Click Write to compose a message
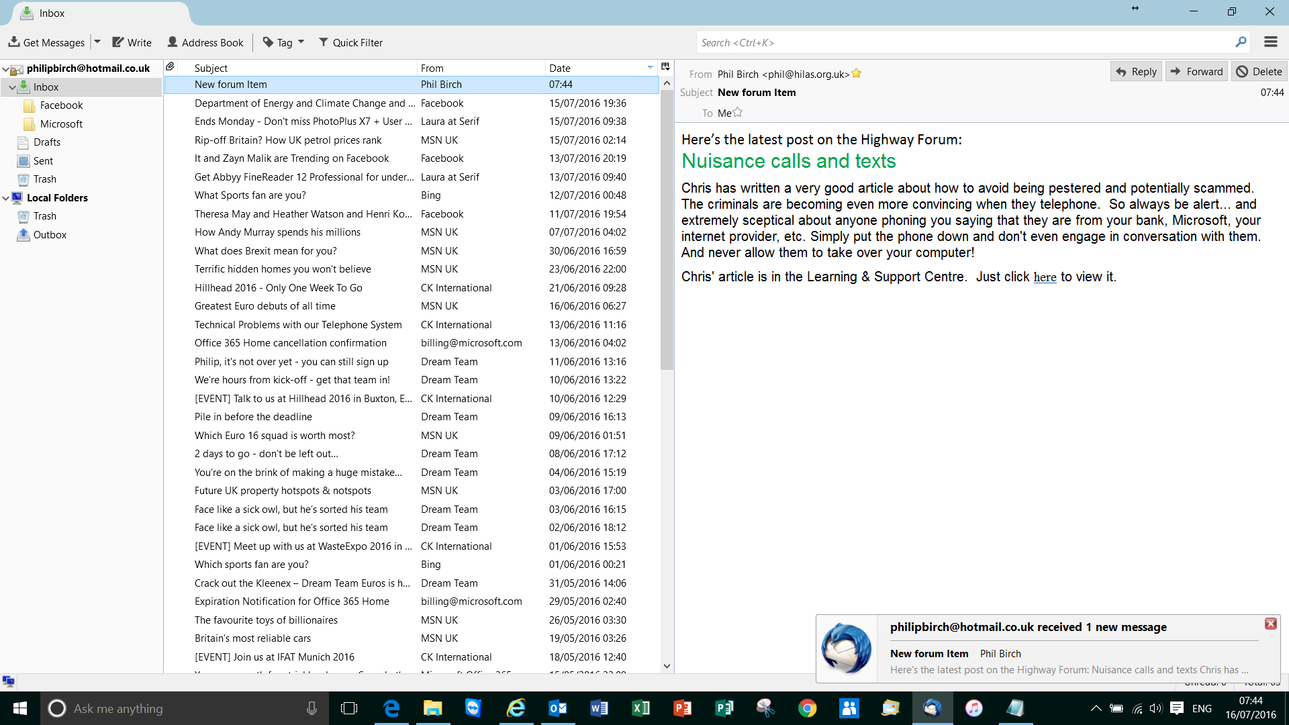 (132, 42)
